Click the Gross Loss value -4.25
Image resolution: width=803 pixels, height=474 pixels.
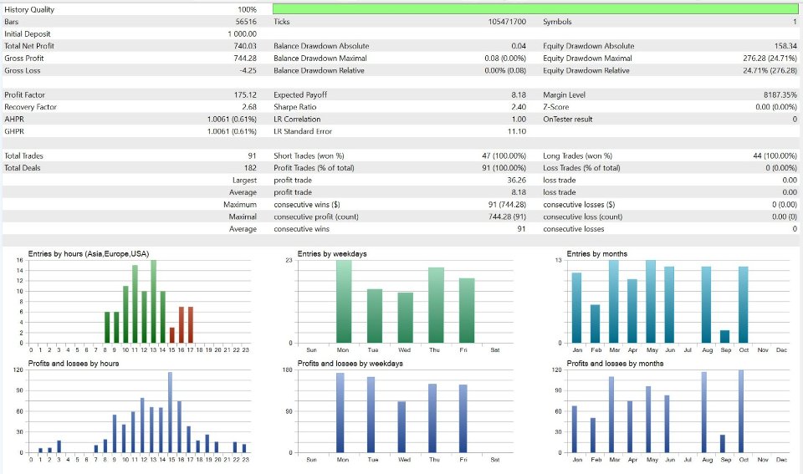pos(248,70)
